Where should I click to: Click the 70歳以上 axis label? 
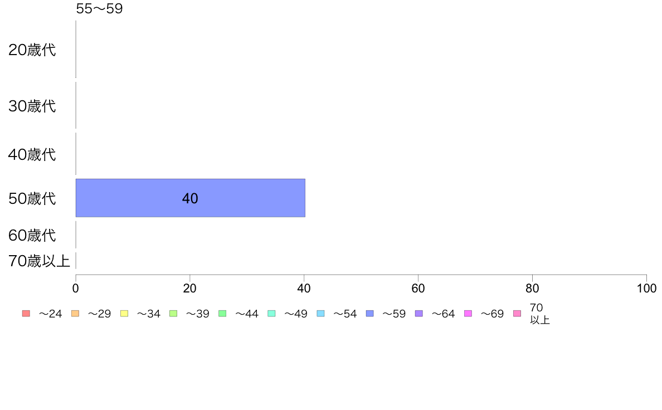click(39, 261)
